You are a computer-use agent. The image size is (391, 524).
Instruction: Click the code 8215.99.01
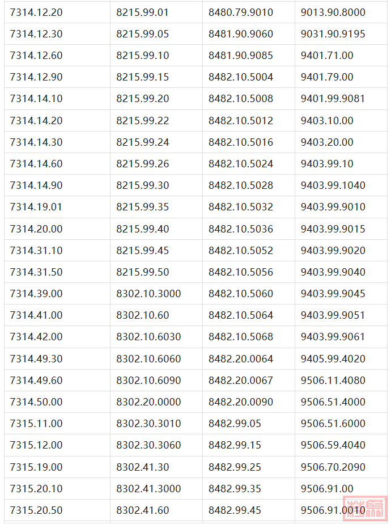(142, 12)
